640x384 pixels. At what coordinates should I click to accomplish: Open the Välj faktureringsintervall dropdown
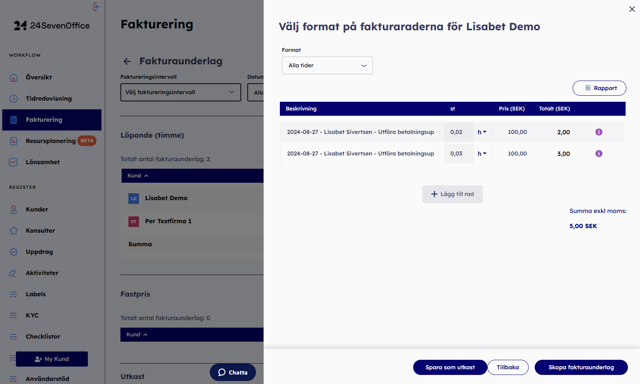click(x=181, y=92)
